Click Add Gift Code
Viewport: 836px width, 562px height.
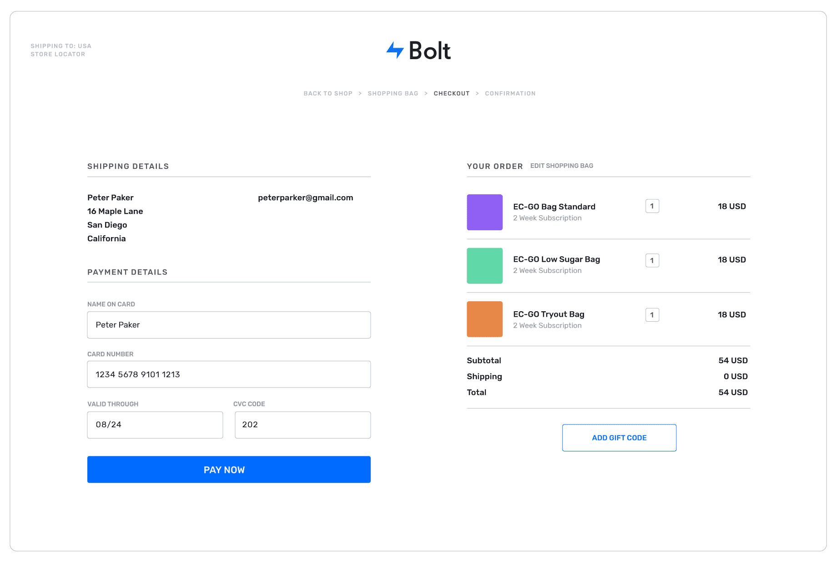(619, 437)
